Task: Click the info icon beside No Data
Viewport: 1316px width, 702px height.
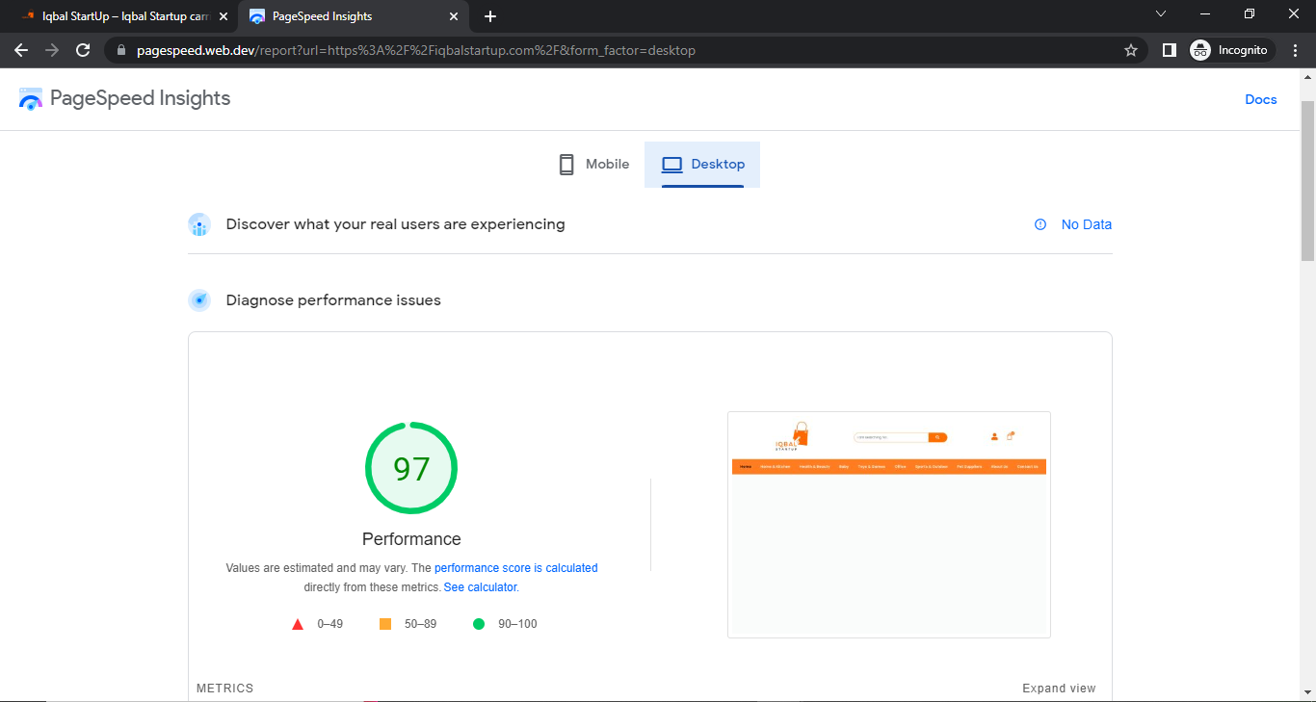Action: (1040, 224)
